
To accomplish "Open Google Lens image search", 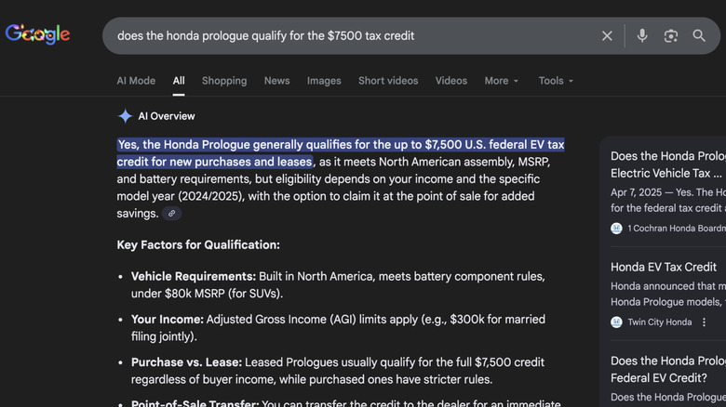I will pyautogui.click(x=671, y=35).
